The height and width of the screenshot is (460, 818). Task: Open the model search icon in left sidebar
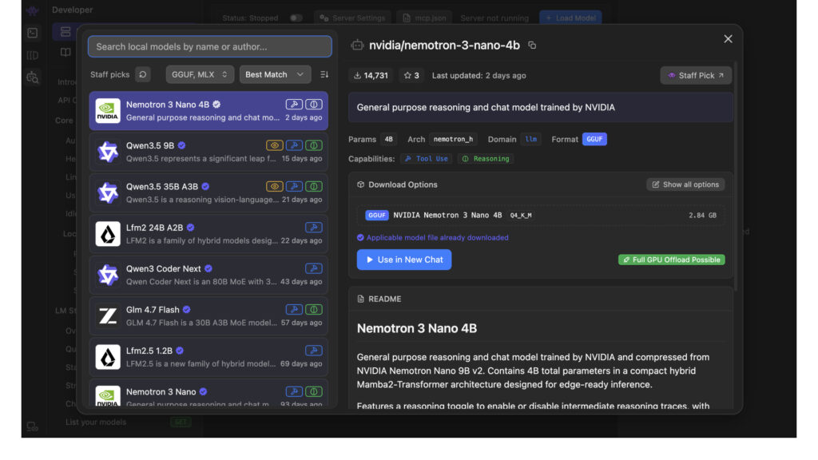point(32,77)
